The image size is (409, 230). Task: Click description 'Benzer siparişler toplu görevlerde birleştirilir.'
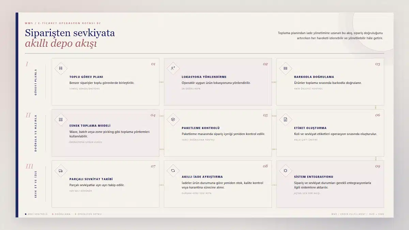(102, 83)
